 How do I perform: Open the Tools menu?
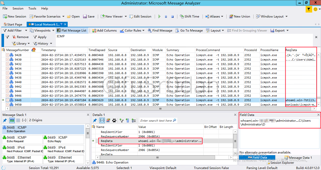point(32,8)
